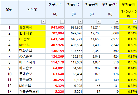138x95 pixels.
Task: Click the 4,382 non-payment count cell
Action: [110, 28]
